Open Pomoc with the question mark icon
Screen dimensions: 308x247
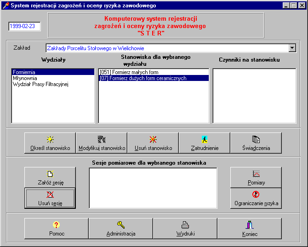click(56, 225)
